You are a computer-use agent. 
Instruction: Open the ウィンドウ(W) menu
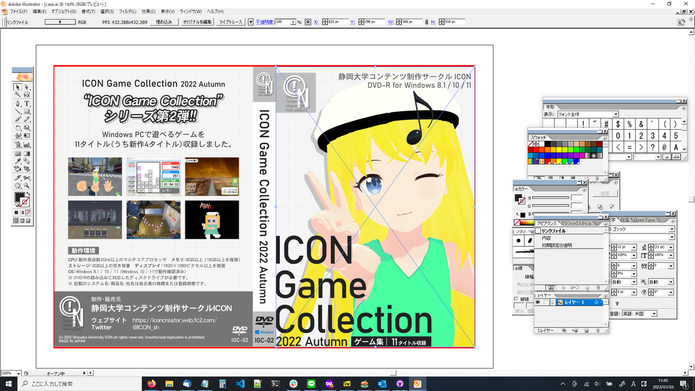coord(191,11)
